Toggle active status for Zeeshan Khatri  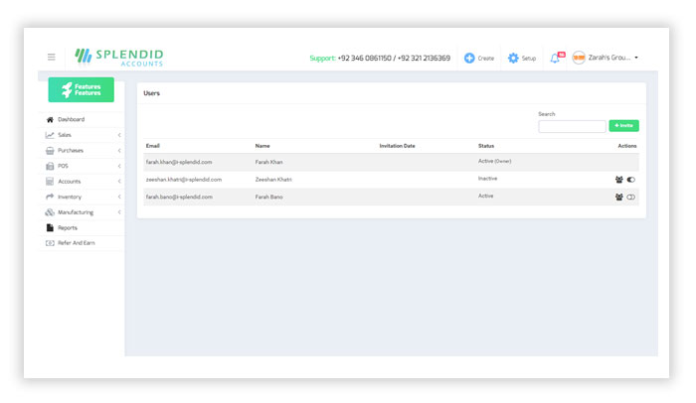pos(630,180)
